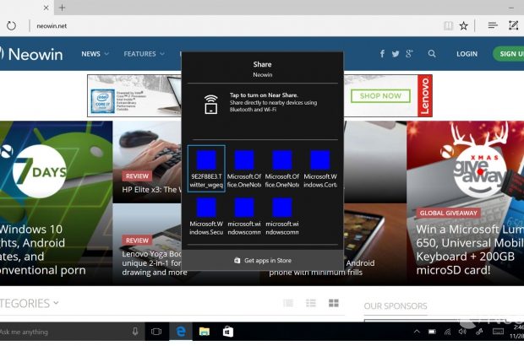Expand the CATEGORIES dropdown
The width and height of the screenshot is (524, 346).
pos(30,303)
